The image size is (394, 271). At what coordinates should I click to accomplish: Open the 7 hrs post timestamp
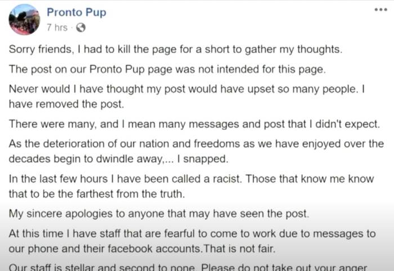pyautogui.click(x=57, y=28)
